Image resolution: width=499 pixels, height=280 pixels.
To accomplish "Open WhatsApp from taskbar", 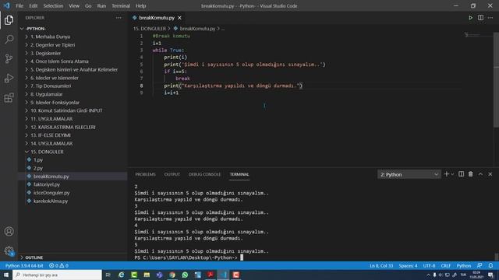I will coord(185,275).
